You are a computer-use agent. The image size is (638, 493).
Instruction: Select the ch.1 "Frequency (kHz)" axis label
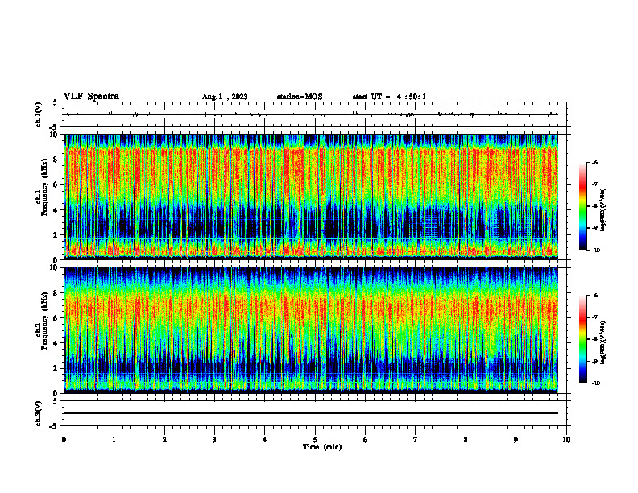click(45, 187)
